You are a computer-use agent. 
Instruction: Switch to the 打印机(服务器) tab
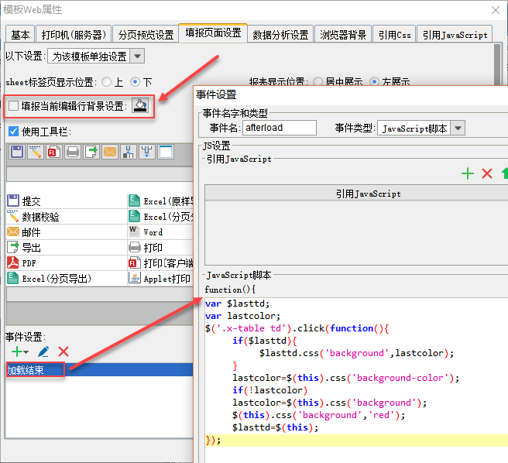coord(74,34)
